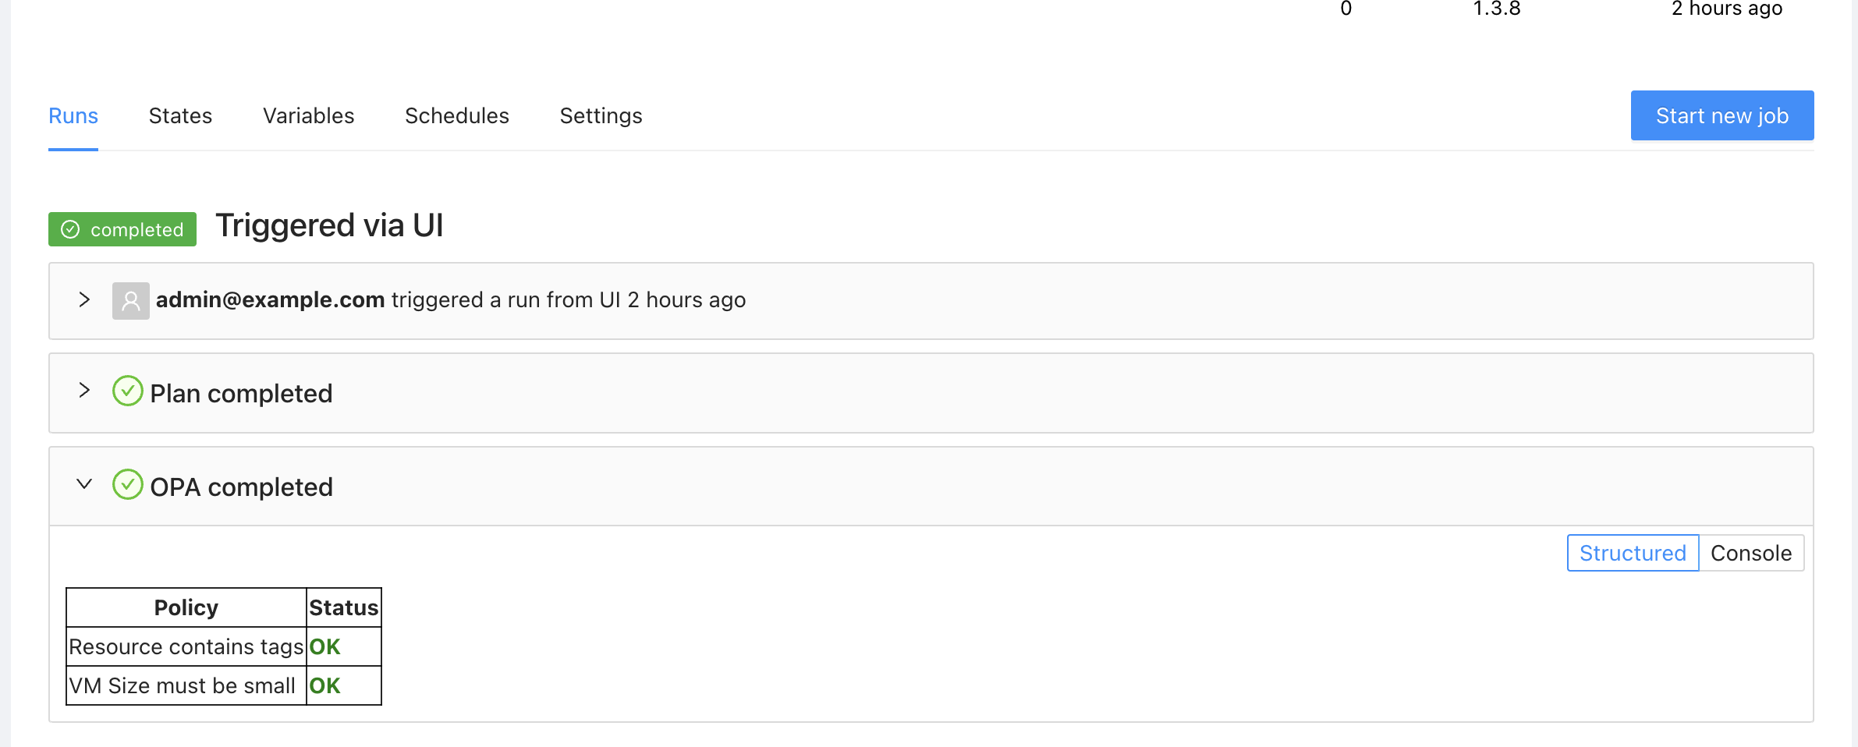Click the OK status for Resource contains tags
This screenshot has height=747, width=1858.
click(x=324, y=646)
